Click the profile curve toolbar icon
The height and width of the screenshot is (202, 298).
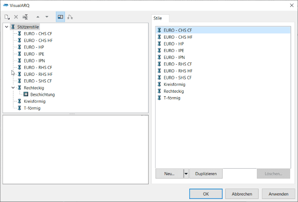[x=70, y=17]
